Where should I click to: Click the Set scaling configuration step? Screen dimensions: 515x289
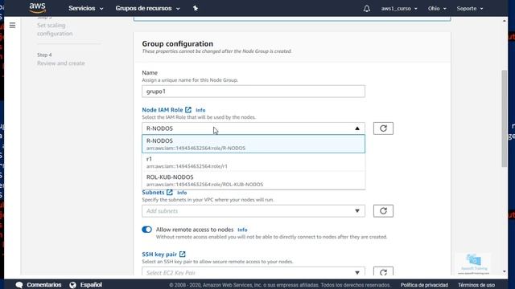(x=55, y=30)
